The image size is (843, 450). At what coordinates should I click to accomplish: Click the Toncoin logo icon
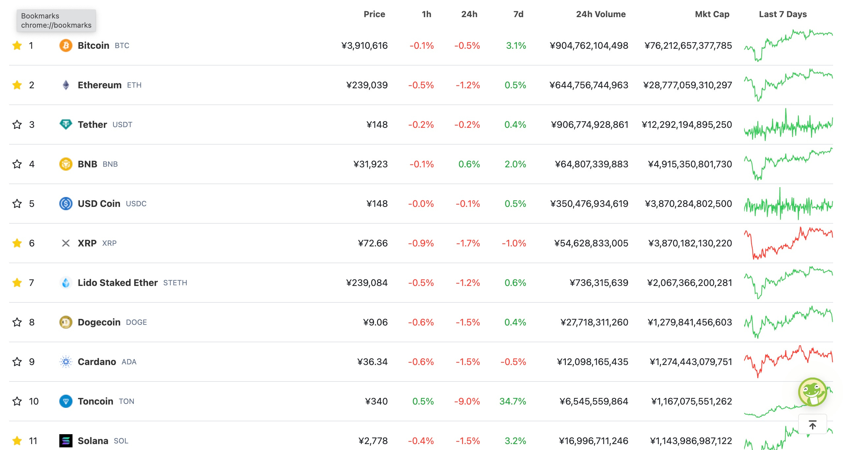click(x=66, y=401)
